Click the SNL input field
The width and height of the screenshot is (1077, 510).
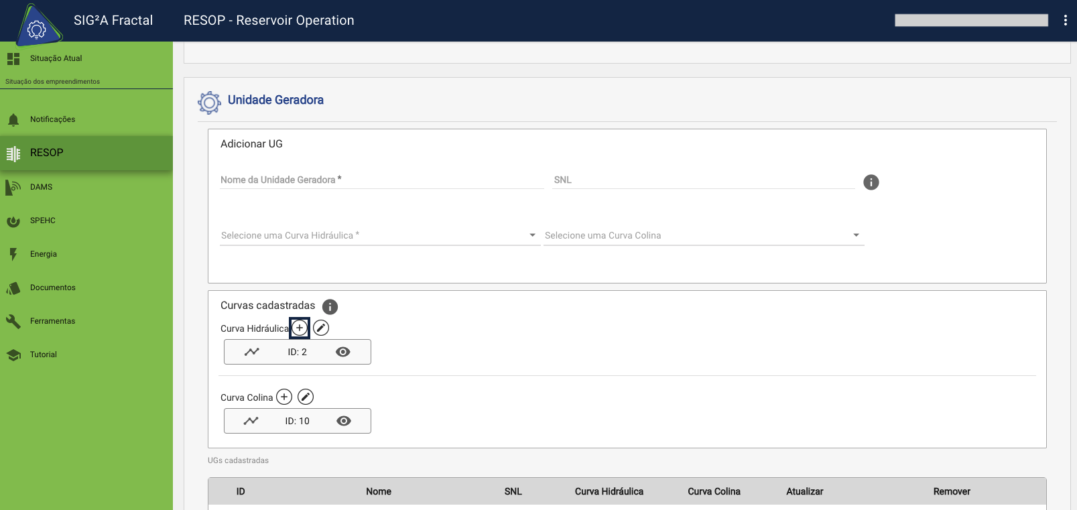coord(703,180)
